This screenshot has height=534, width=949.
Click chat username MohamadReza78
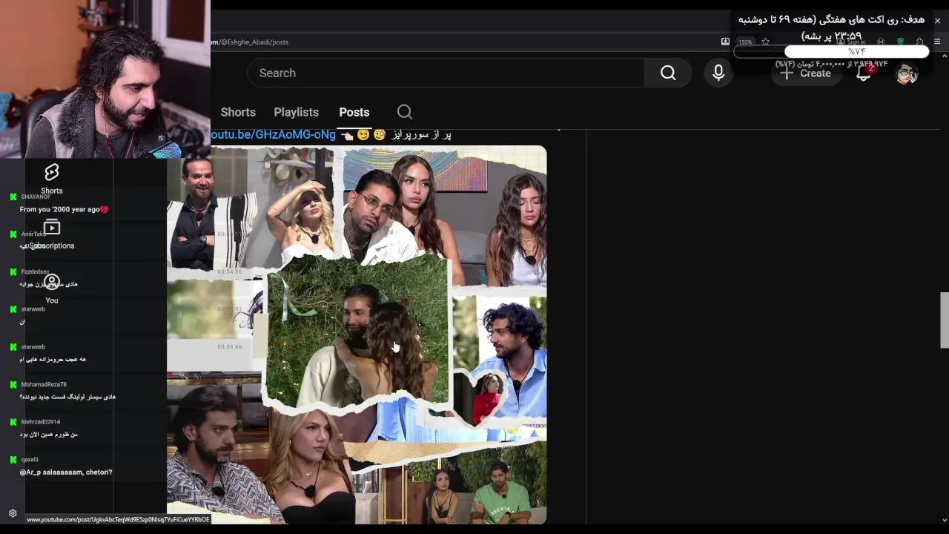44,384
